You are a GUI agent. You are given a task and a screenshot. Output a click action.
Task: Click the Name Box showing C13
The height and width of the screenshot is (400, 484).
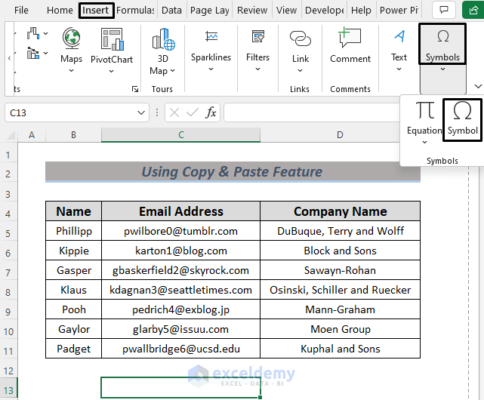71,112
